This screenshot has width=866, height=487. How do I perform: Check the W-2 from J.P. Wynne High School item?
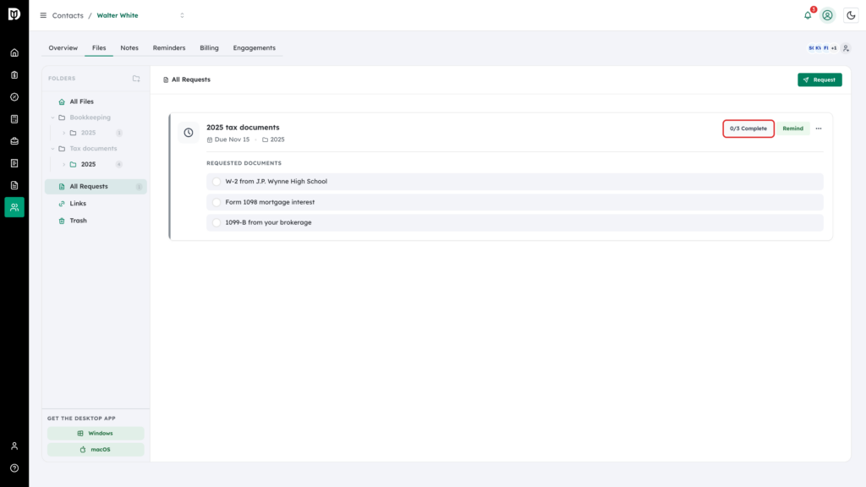pos(216,182)
